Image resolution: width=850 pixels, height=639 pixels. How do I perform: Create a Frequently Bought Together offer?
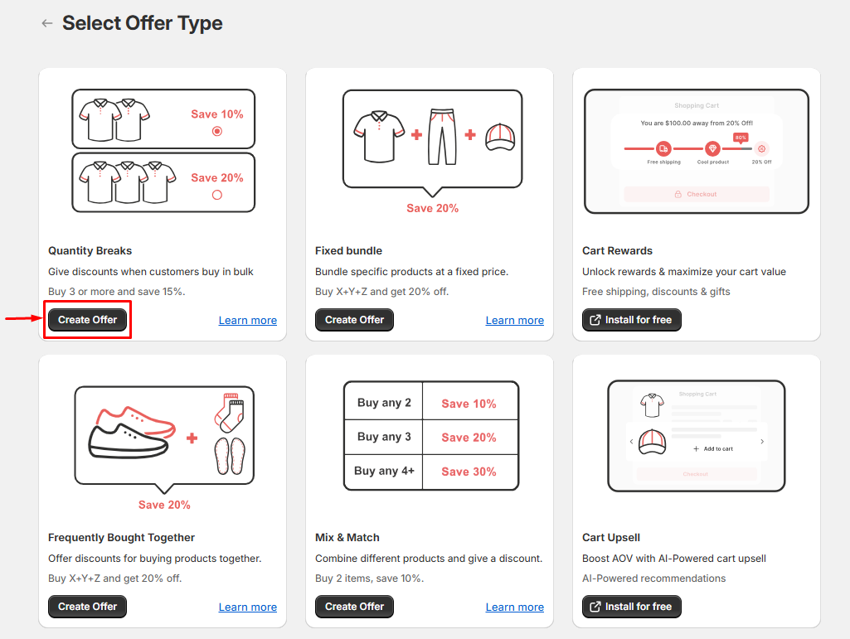[87, 607]
